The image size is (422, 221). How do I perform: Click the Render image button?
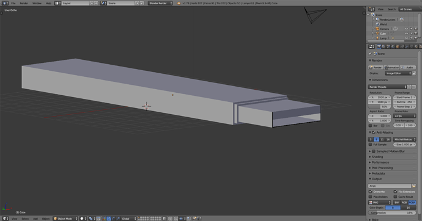pos(376,67)
